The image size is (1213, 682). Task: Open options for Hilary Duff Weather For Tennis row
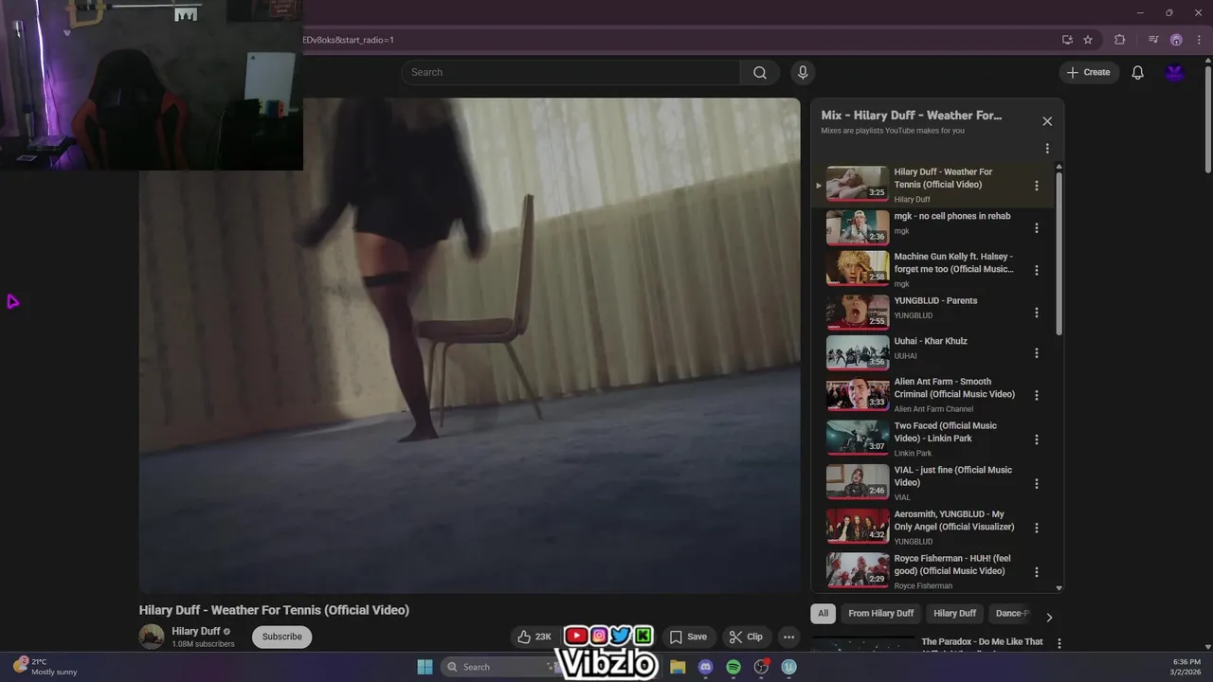[1036, 186]
